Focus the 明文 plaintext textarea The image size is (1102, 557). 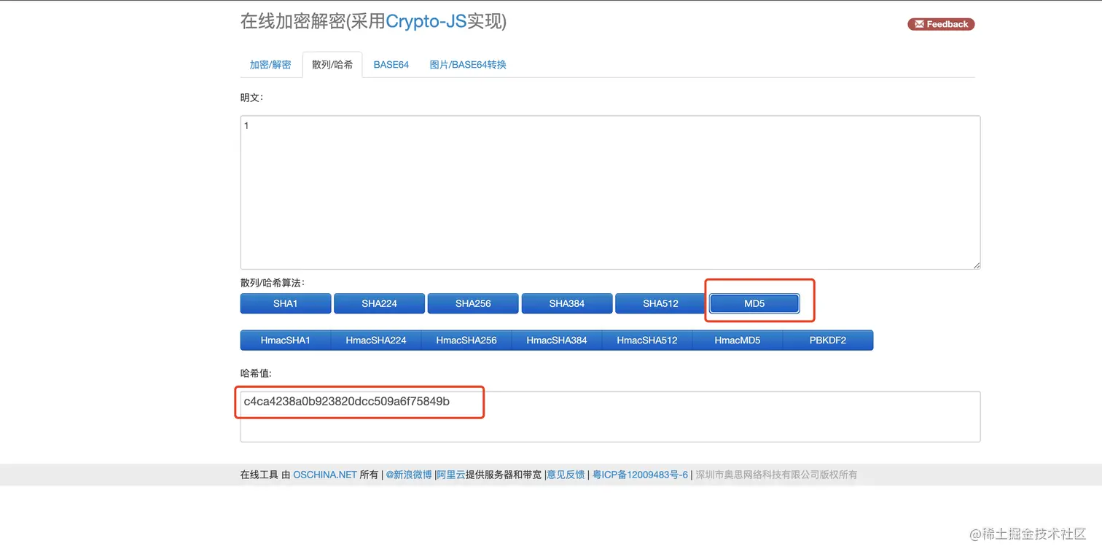pyautogui.click(x=610, y=192)
